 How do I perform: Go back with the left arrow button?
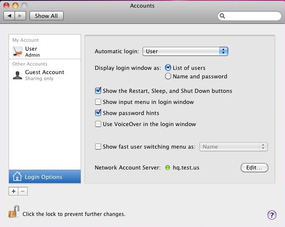coord(9,16)
